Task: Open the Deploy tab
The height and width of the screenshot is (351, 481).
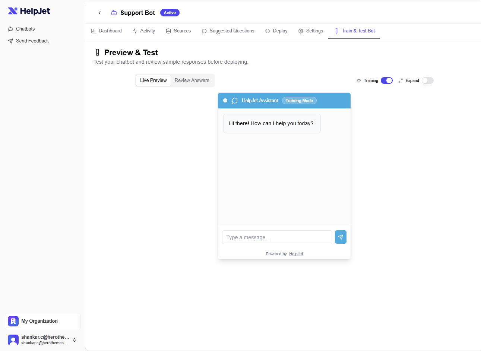Action: [276, 31]
